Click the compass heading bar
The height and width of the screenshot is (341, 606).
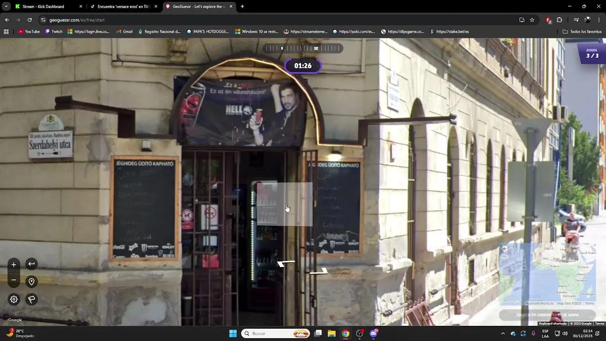[x=303, y=48]
